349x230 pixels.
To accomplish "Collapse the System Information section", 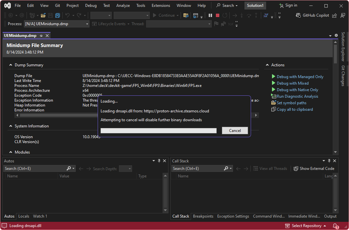I will (x=10, y=126).
